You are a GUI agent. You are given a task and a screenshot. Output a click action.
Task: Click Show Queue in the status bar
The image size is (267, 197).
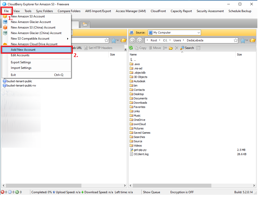click(x=151, y=192)
